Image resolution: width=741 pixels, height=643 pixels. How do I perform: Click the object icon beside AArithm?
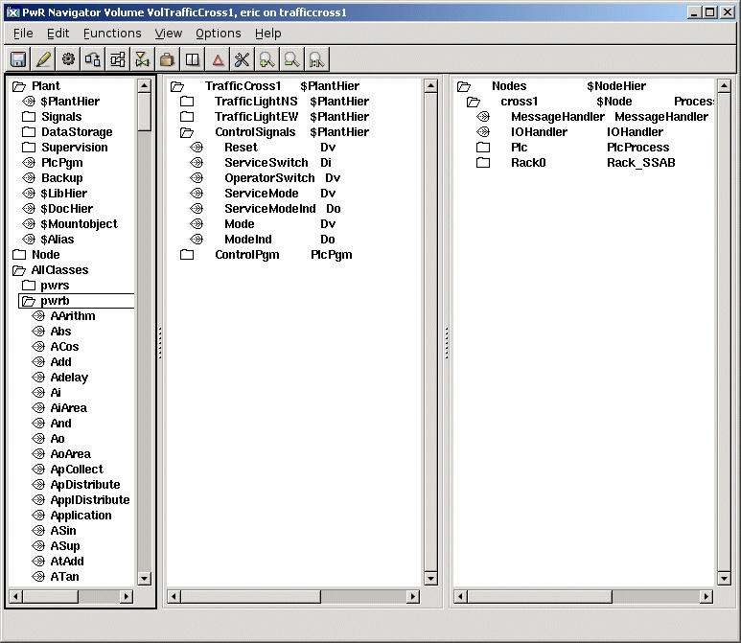coord(38,316)
